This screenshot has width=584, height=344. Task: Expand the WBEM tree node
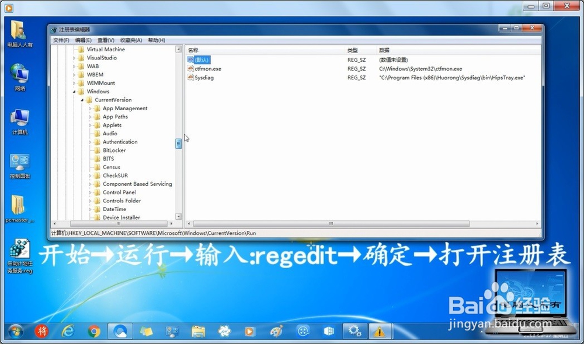pos(74,75)
